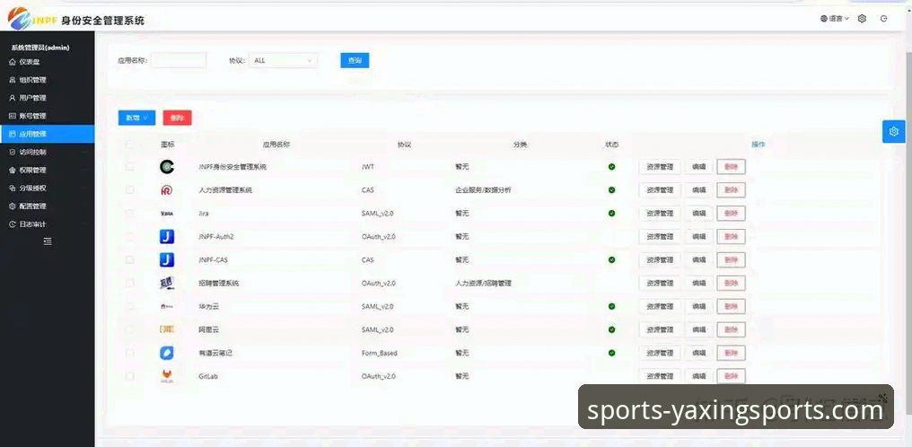Click the 组织管理 organization icon in sidebar
Image resolution: width=912 pixels, height=447 pixels.
click(x=13, y=80)
